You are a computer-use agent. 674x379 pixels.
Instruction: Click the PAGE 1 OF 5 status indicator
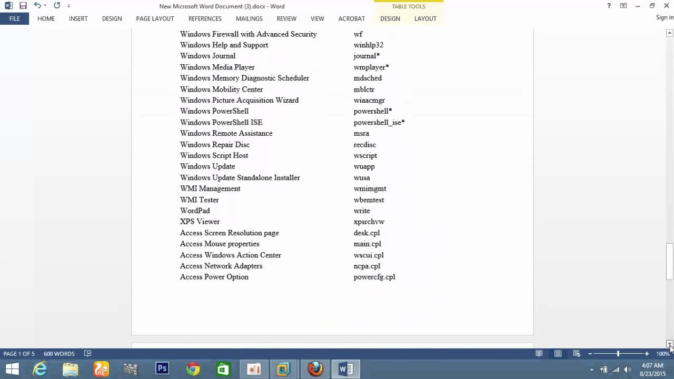(19, 354)
